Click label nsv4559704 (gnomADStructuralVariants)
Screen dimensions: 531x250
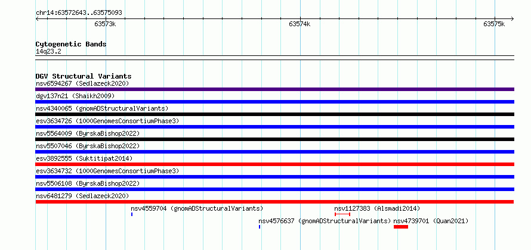point(197,208)
